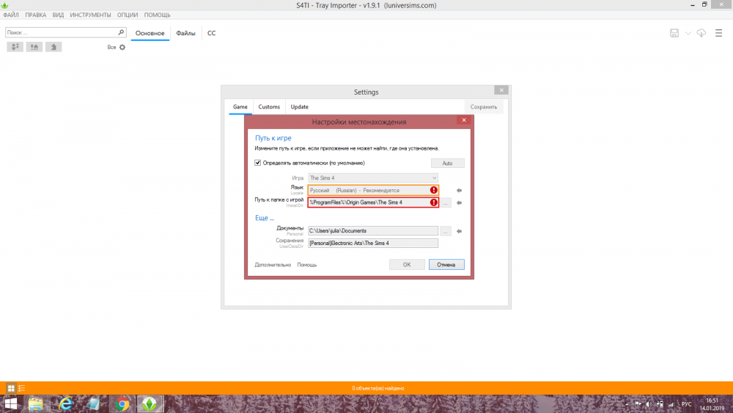The image size is (733, 413).
Task: Click the Отмена button
Action: pyautogui.click(x=446, y=265)
